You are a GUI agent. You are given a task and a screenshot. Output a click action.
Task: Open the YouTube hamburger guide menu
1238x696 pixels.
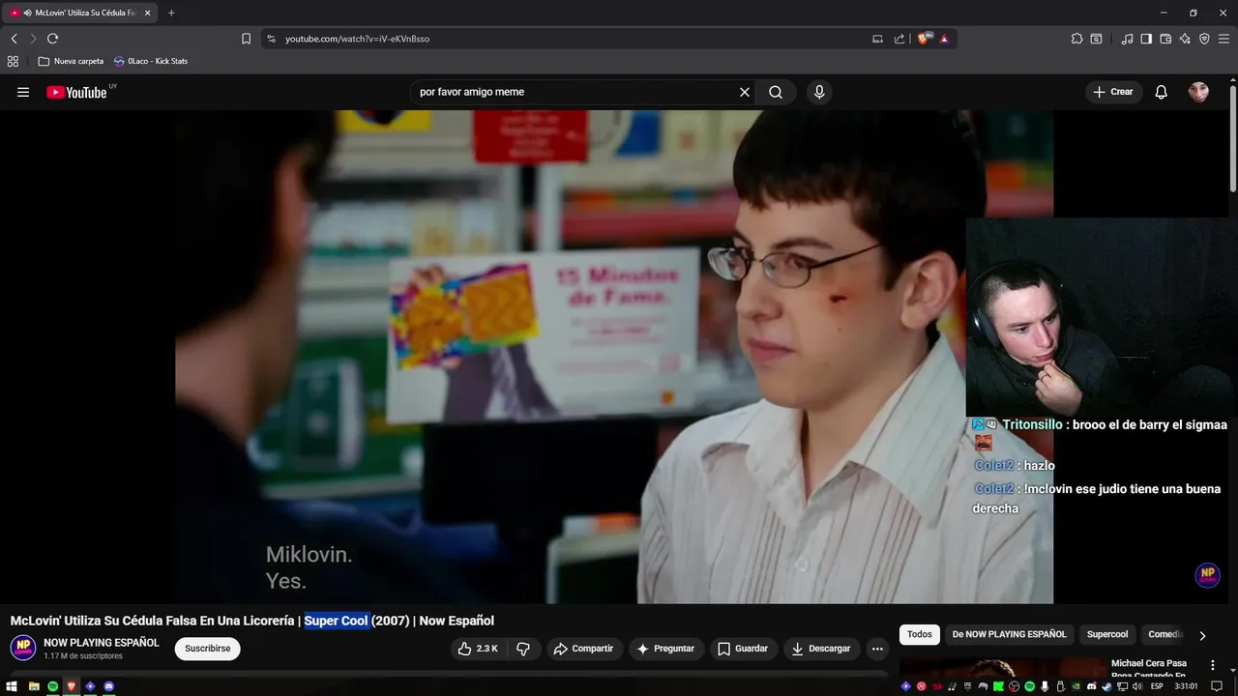tap(23, 92)
